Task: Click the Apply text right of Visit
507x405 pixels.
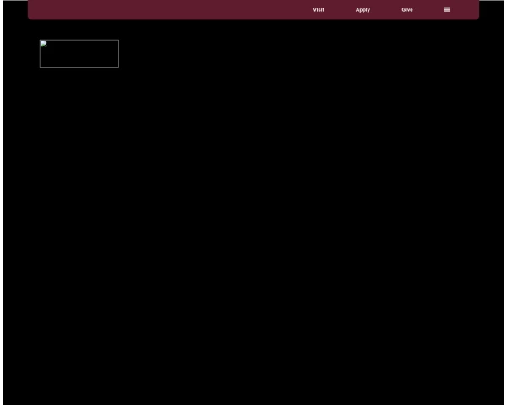Action: pyautogui.click(x=363, y=10)
